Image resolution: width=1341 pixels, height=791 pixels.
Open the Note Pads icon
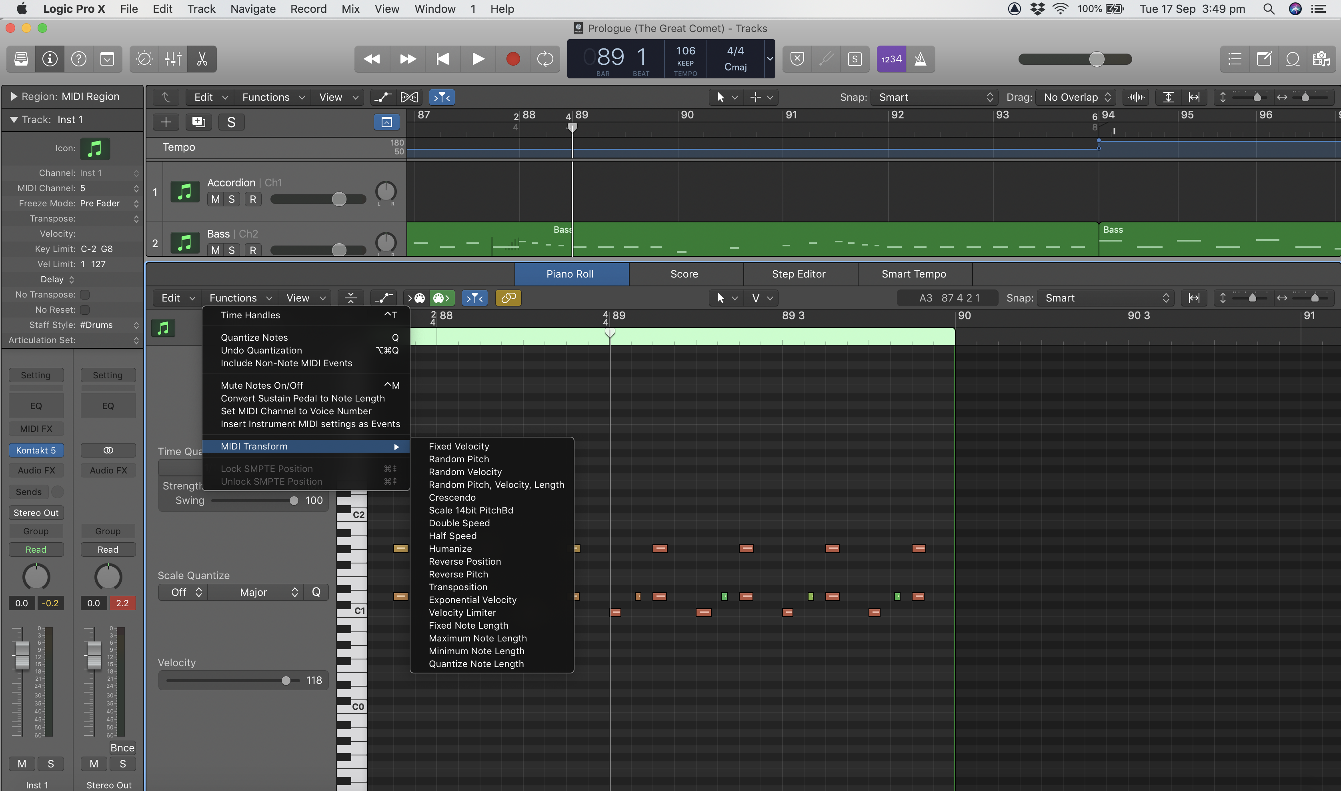[1264, 59]
